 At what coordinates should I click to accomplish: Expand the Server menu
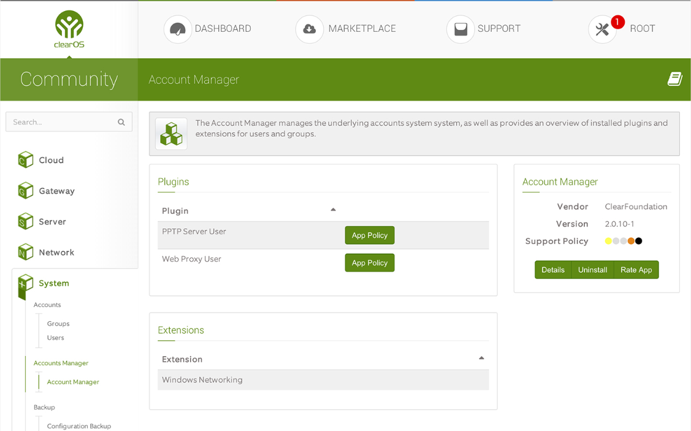pyautogui.click(x=52, y=222)
